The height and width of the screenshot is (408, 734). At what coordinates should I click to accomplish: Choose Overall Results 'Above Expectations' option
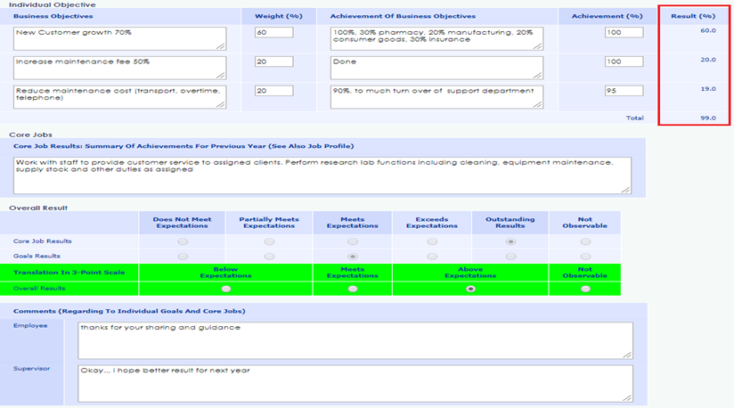470,289
